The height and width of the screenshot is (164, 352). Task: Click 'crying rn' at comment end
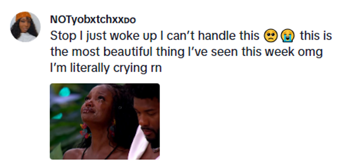(x=137, y=68)
